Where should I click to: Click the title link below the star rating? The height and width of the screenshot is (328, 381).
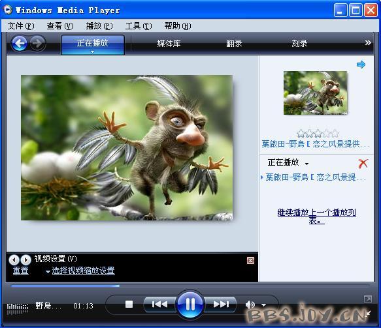[x=316, y=144]
